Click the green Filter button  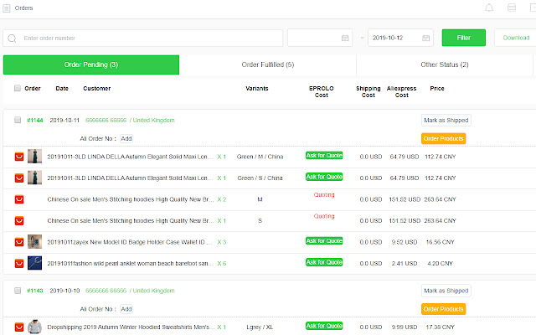[x=463, y=38]
